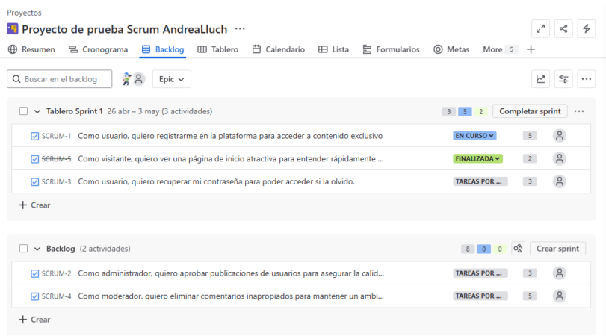Open assignee avatar for SCRUM-4
The image size is (606, 336).
click(x=559, y=296)
